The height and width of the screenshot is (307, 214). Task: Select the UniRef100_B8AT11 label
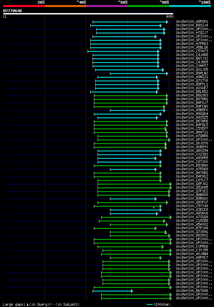point(192,132)
